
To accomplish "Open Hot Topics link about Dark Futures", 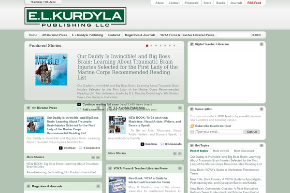I will (226, 181).
